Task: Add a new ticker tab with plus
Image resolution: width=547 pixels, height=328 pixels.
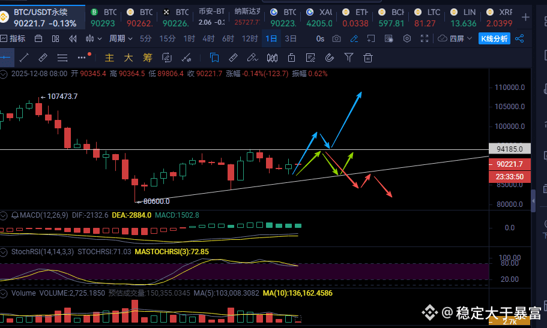Action: pyautogui.click(x=526, y=17)
